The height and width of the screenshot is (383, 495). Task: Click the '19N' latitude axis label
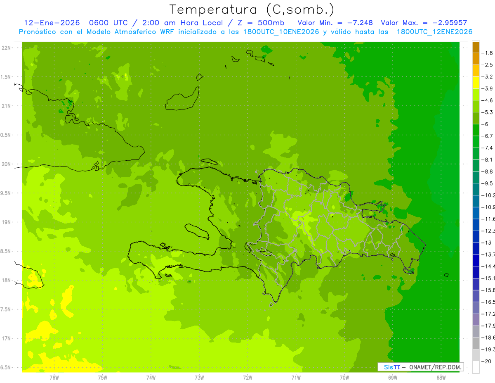(7, 222)
